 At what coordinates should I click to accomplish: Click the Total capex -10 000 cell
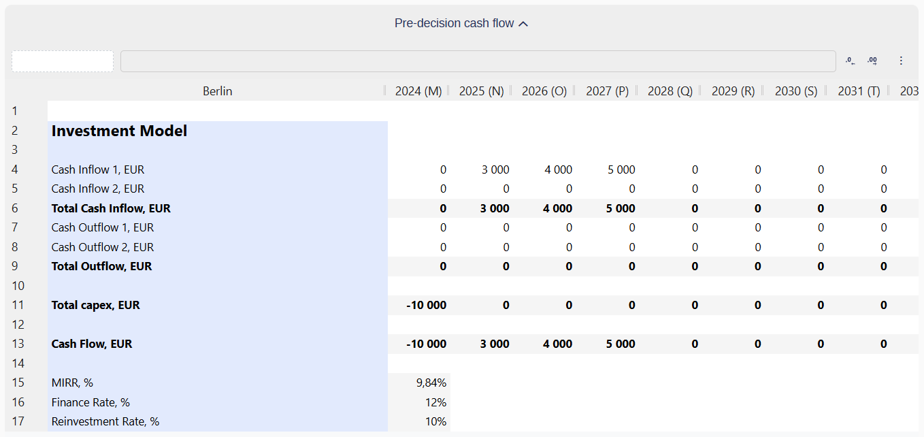point(419,305)
